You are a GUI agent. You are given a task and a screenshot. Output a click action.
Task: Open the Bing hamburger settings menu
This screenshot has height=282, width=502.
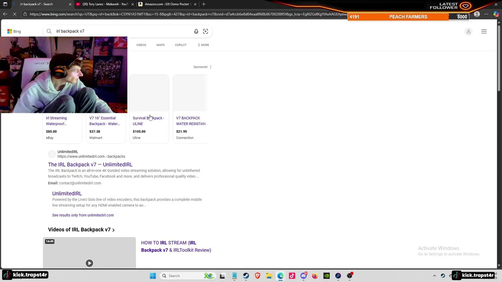coord(484,31)
